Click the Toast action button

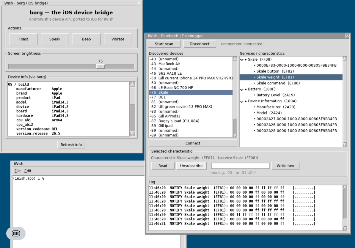pos(23,39)
